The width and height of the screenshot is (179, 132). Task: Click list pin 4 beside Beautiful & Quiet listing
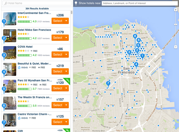pos(4,72)
